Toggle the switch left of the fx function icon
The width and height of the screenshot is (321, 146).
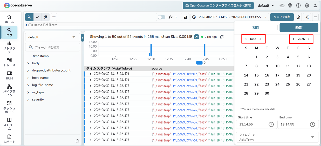(161, 17)
